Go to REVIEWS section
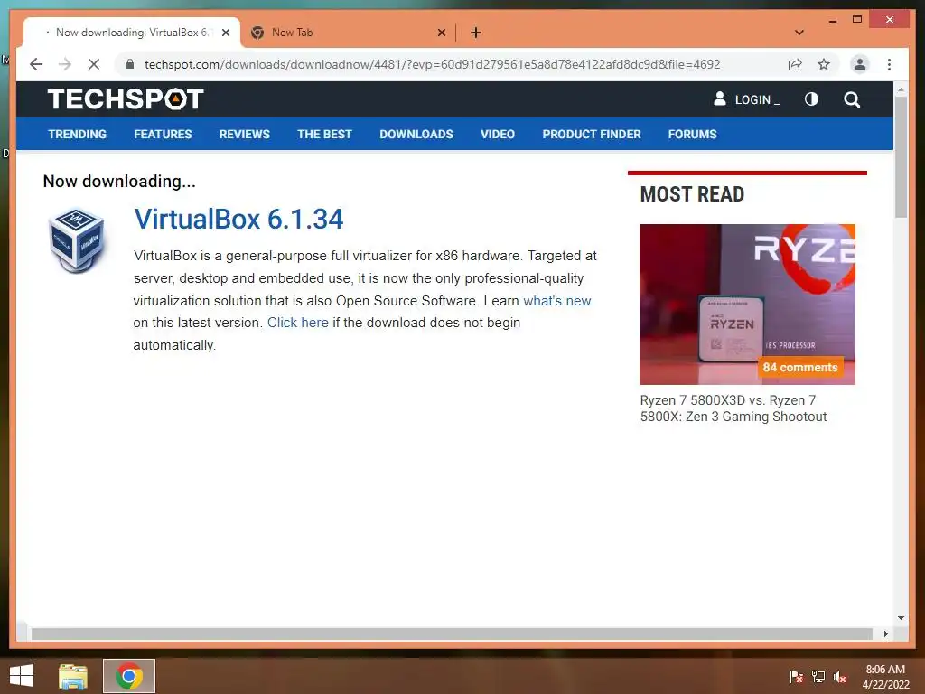The width and height of the screenshot is (925, 694). [x=244, y=134]
